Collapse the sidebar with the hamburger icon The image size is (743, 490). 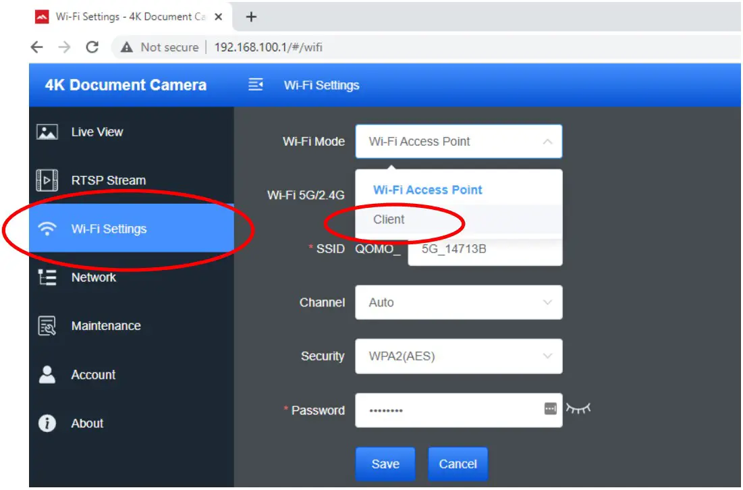coord(255,85)
